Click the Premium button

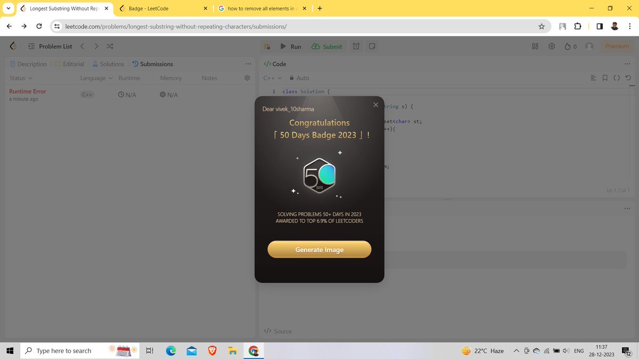pos(617,46)
